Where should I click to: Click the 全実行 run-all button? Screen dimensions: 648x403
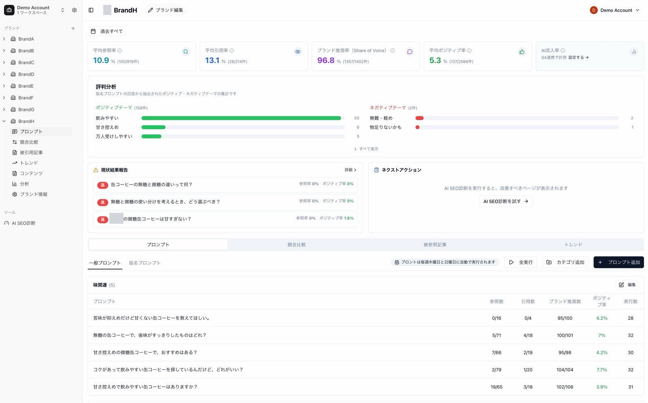pyautogui.click(x=520, y=262)
